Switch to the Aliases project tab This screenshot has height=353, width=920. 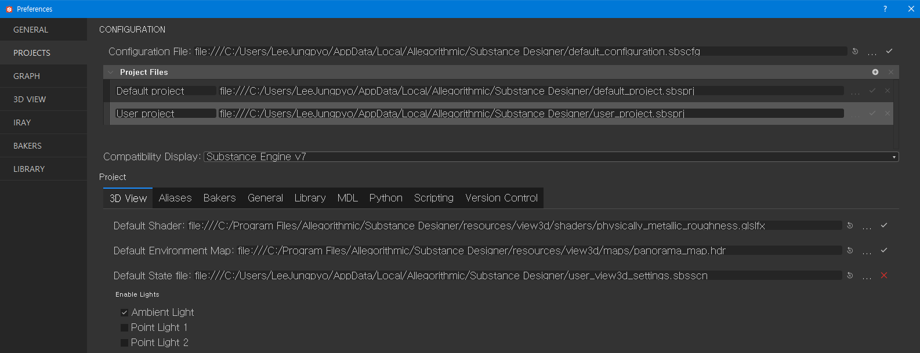tap(175, 198)
